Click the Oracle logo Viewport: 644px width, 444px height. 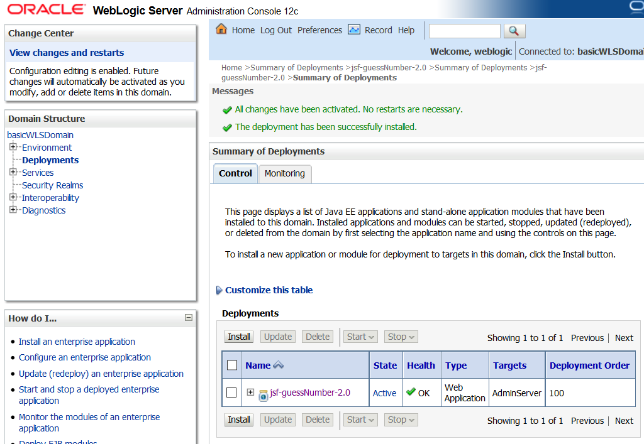click(x=47, y=9)
